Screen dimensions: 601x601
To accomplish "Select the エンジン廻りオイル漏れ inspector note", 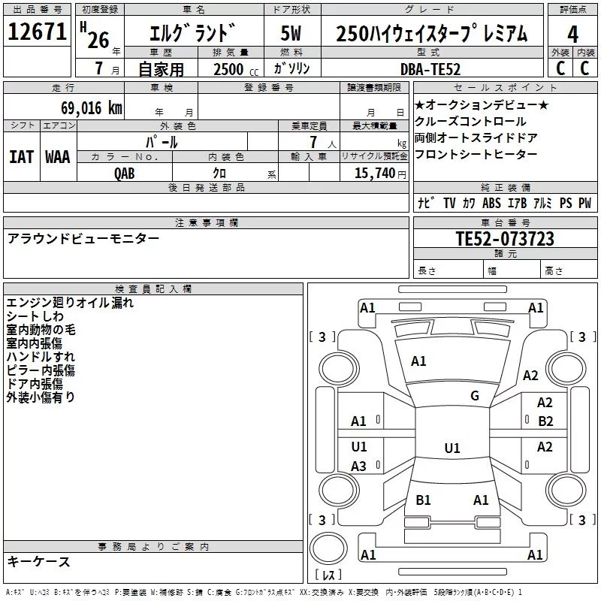I will [70, 303].
